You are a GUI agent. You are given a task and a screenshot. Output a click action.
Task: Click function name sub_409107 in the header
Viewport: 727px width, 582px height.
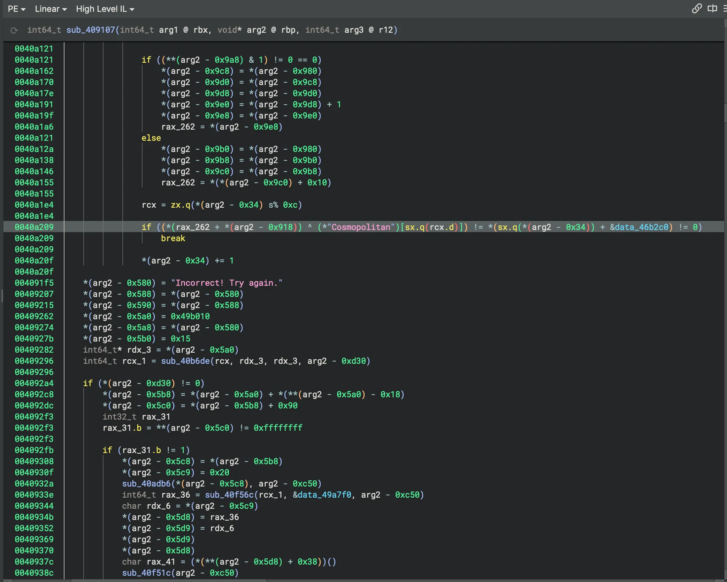pos(91,30)
